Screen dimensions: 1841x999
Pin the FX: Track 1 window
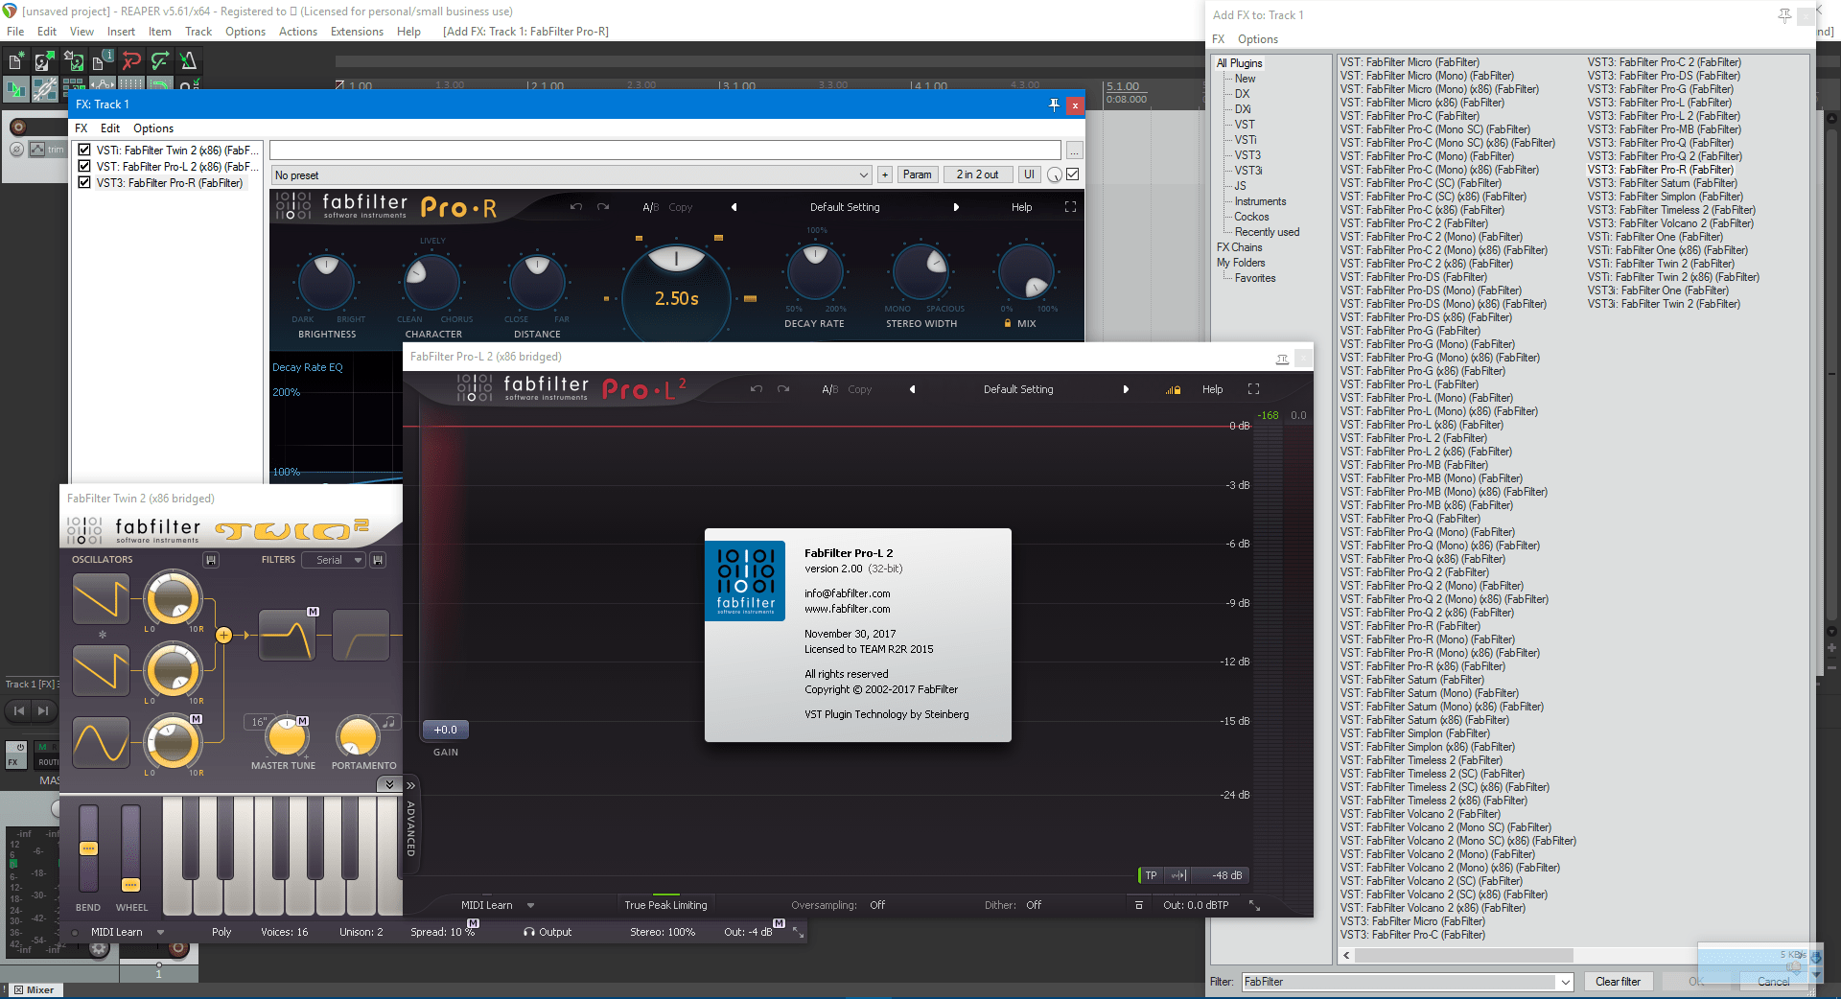point(1054,105)
